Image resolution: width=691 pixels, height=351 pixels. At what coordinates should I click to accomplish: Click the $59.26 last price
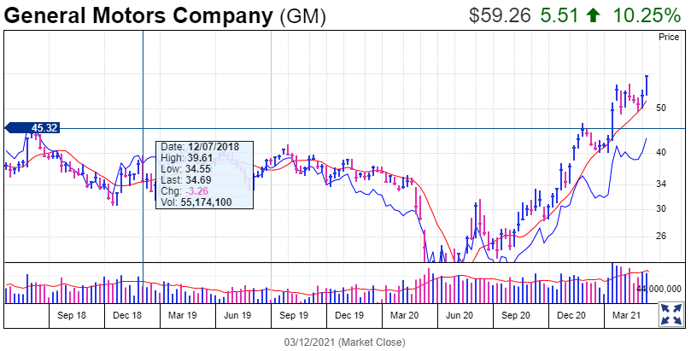click(500, 16)
